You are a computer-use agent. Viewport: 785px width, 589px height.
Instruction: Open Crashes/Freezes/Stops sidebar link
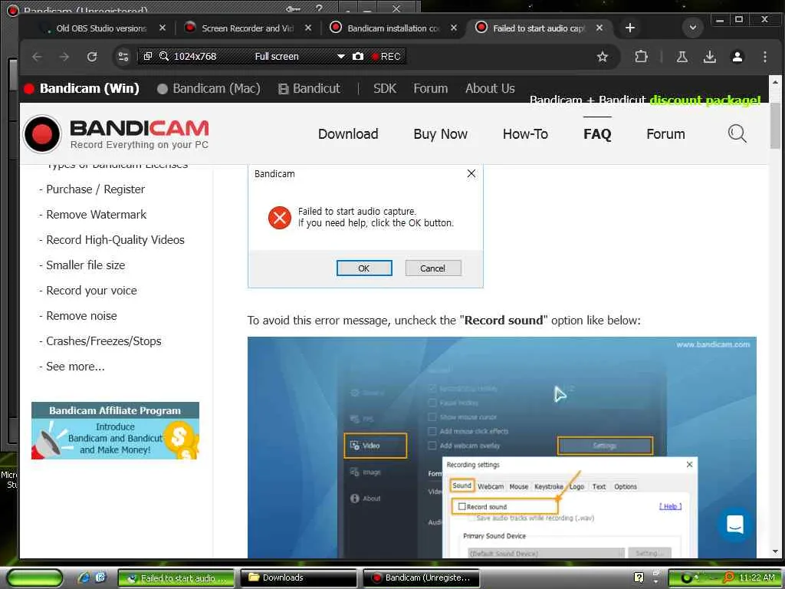[x=103, y=341]
